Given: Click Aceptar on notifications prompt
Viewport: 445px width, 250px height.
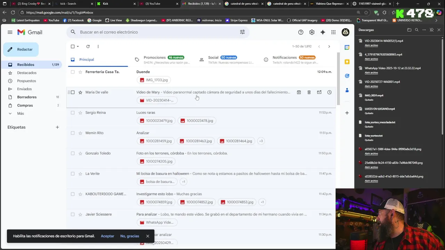Looking at the screenshot, I should (x=107, y=236).
